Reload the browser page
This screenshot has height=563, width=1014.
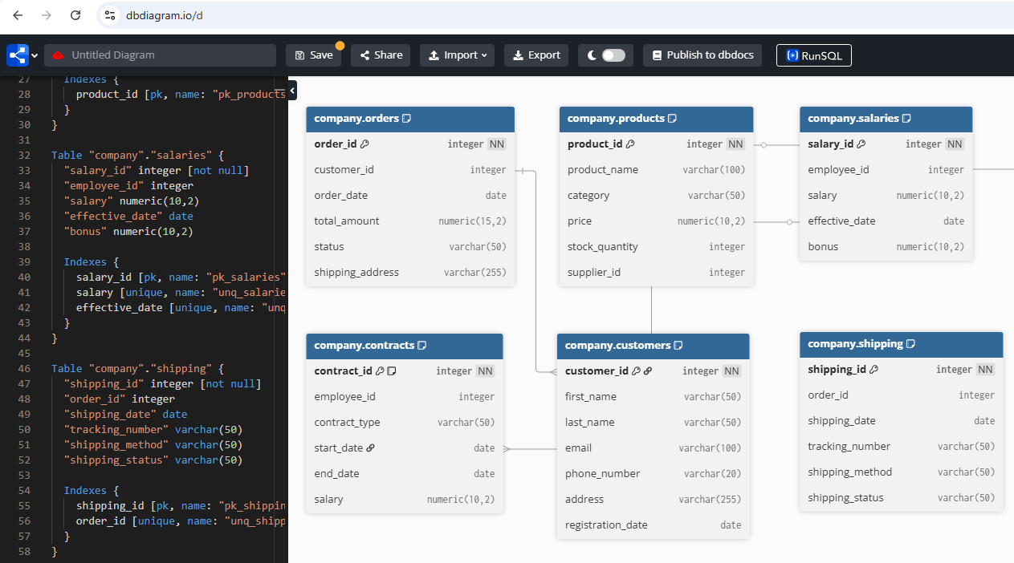click(x=75, y=15)
